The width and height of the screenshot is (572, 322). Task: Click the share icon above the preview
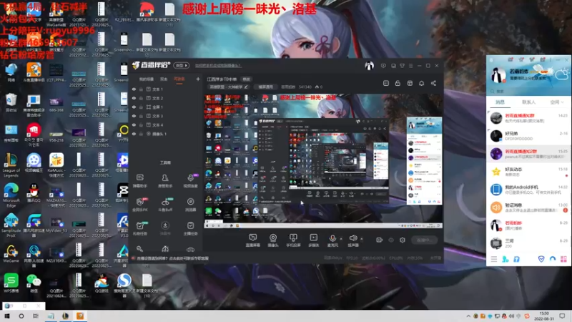point(433,83)
